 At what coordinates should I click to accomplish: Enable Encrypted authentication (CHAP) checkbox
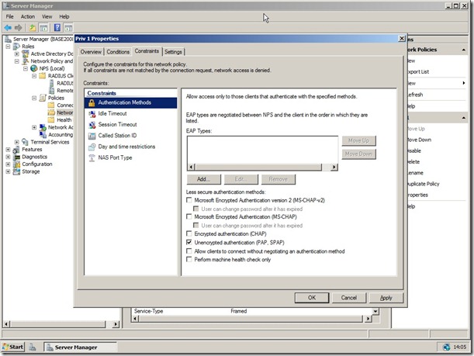click(x=189, y=233)
